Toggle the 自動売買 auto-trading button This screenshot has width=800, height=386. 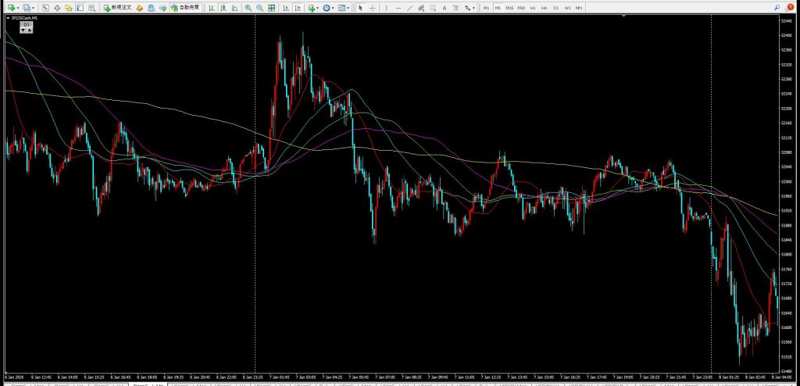pyautogui.click(x=184, y=7)
